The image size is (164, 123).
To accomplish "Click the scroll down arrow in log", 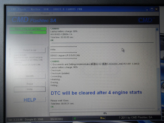I will (x=159, y=109).
